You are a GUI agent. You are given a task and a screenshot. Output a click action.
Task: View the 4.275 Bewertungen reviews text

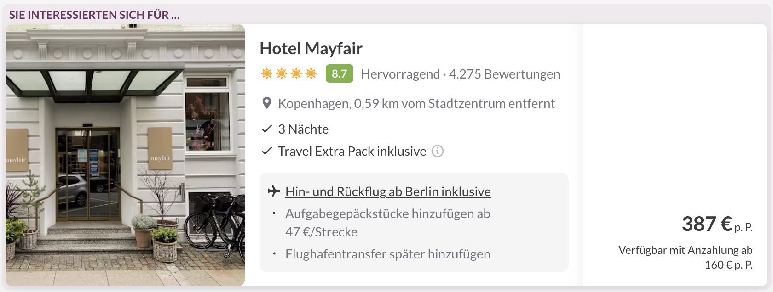click(x=504, y=74)
